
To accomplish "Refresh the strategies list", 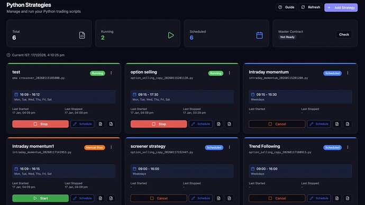I will point(311,7).
